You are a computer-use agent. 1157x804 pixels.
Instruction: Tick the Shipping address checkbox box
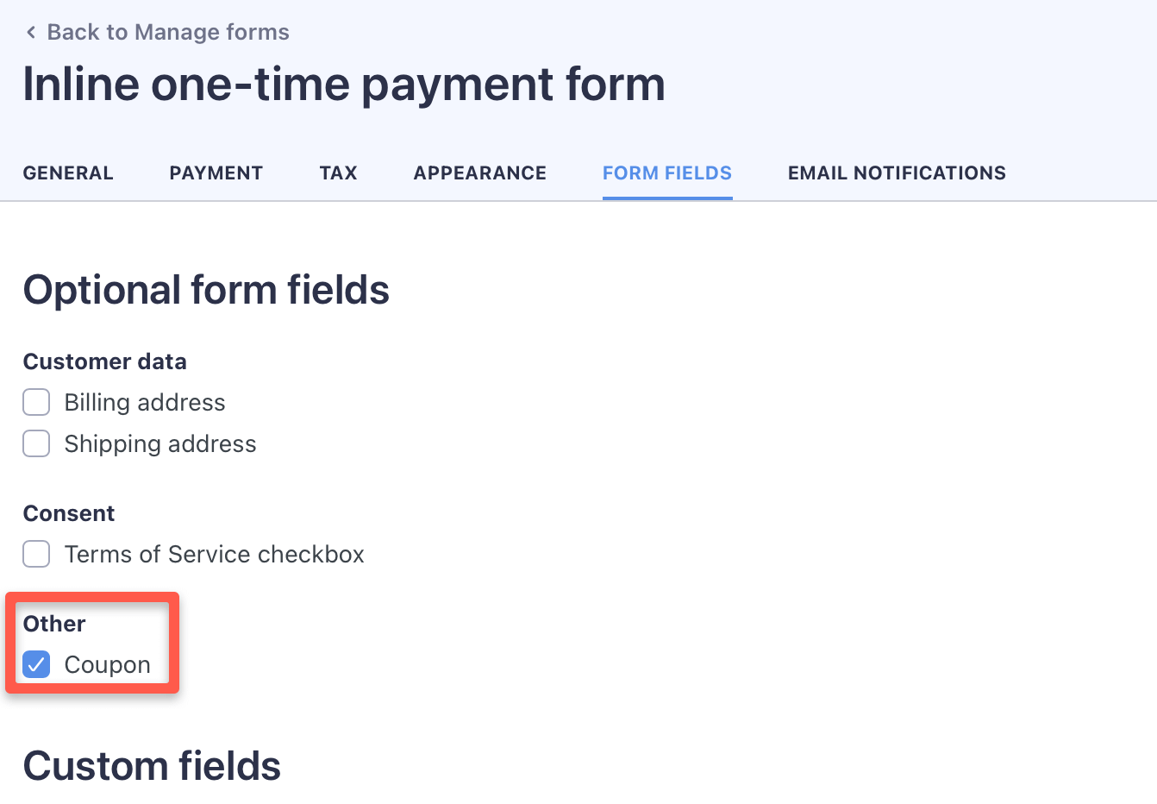point(36,443)
